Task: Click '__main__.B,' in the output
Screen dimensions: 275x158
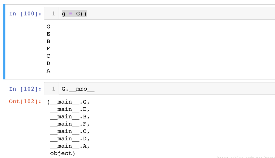Action: coord(70,117)
